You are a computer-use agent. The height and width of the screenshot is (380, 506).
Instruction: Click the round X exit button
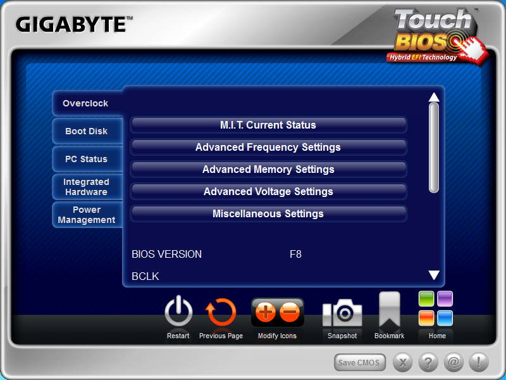pyautogui.click(x=402, y=362)
